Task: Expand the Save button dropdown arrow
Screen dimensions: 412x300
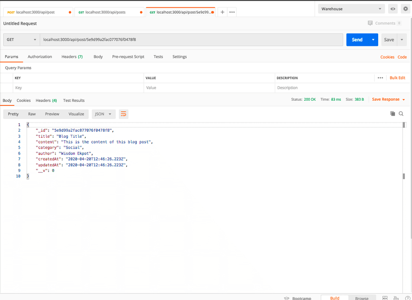Action: [x=402, y=39]
